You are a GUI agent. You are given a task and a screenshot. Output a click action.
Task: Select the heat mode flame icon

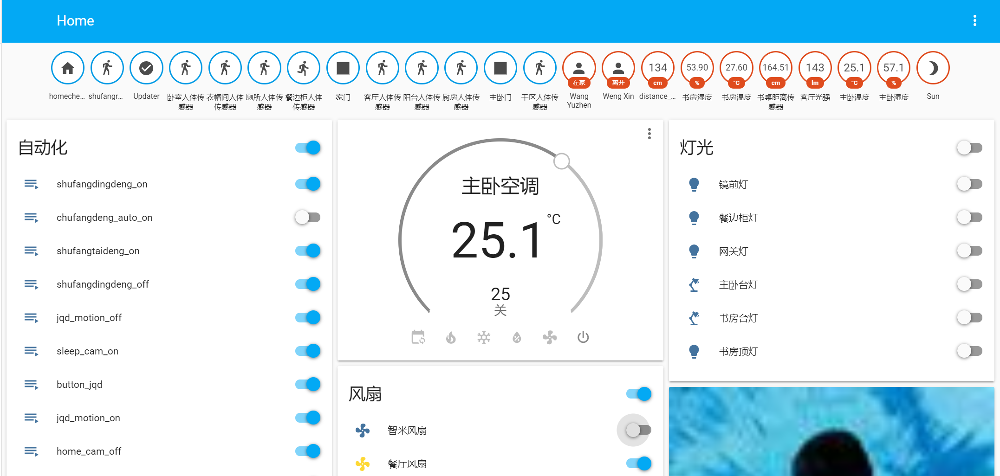tap(451, 337)
